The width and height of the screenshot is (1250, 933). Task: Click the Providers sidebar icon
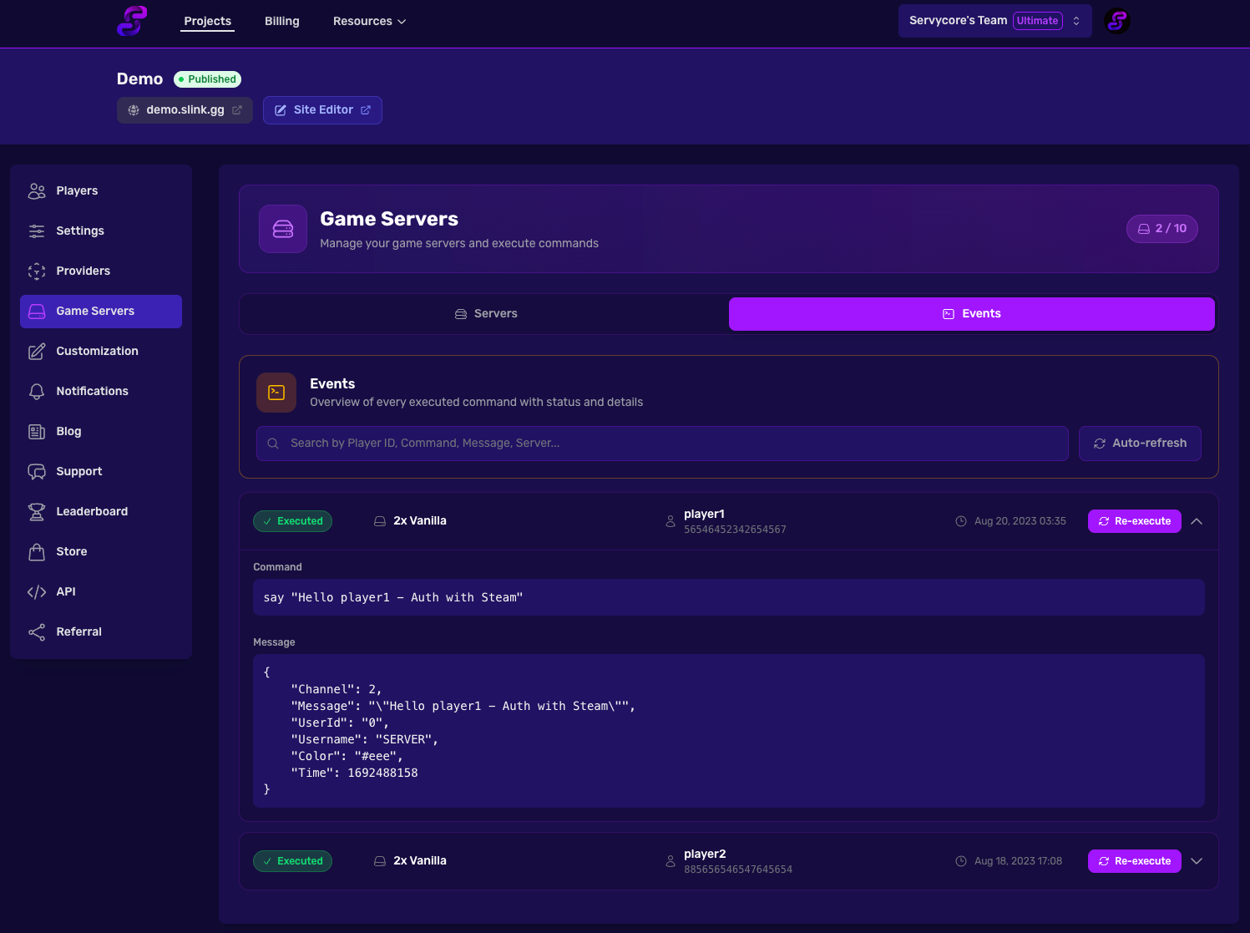pyautogui.click(x=37, y=271)
